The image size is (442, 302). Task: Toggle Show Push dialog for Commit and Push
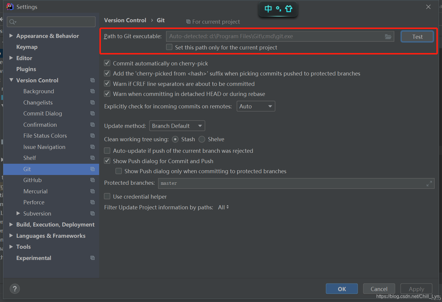pos(107,161)
